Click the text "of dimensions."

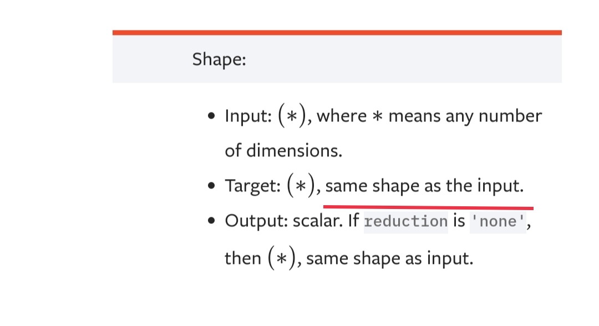click(x=283, y=150)
